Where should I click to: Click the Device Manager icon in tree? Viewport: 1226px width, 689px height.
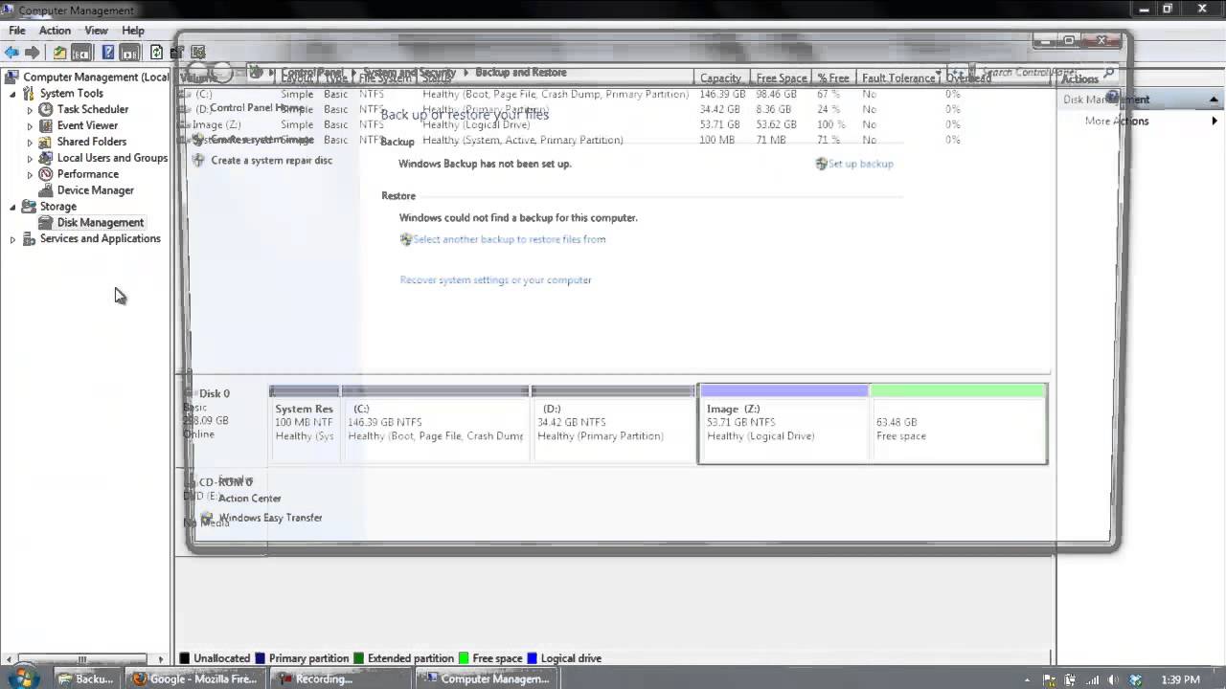[x=45, y=190]
